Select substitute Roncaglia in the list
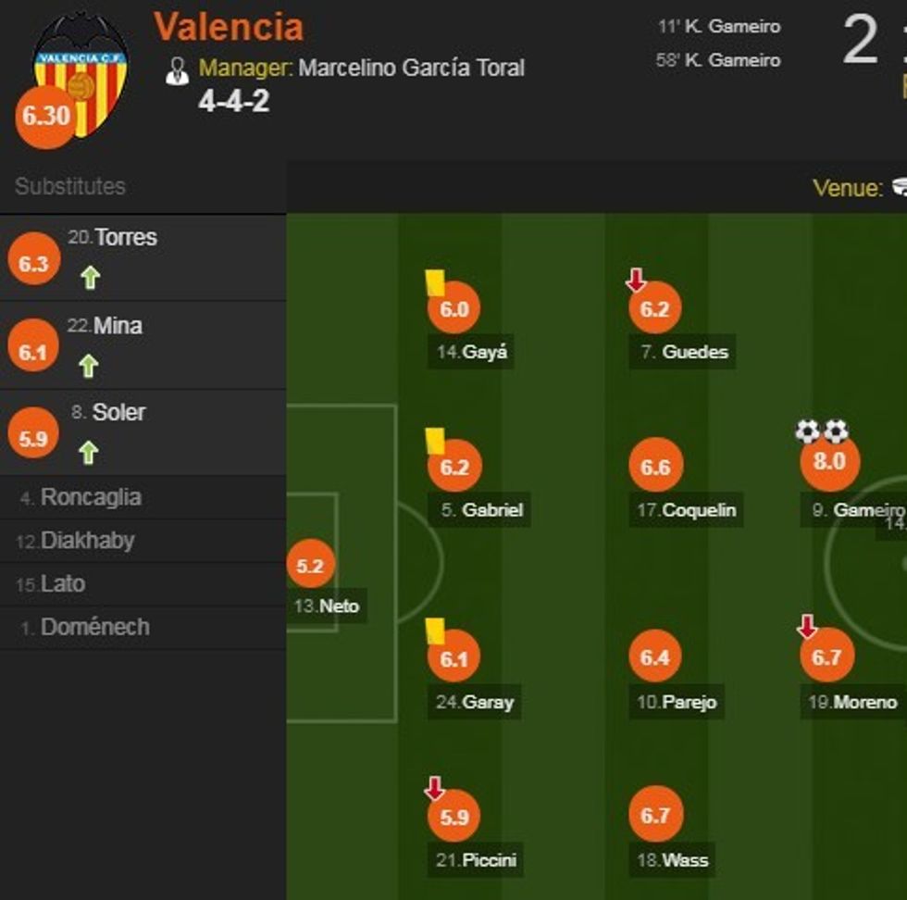The height and width of the screenshot is (900, 907). [x=91, y=497]
